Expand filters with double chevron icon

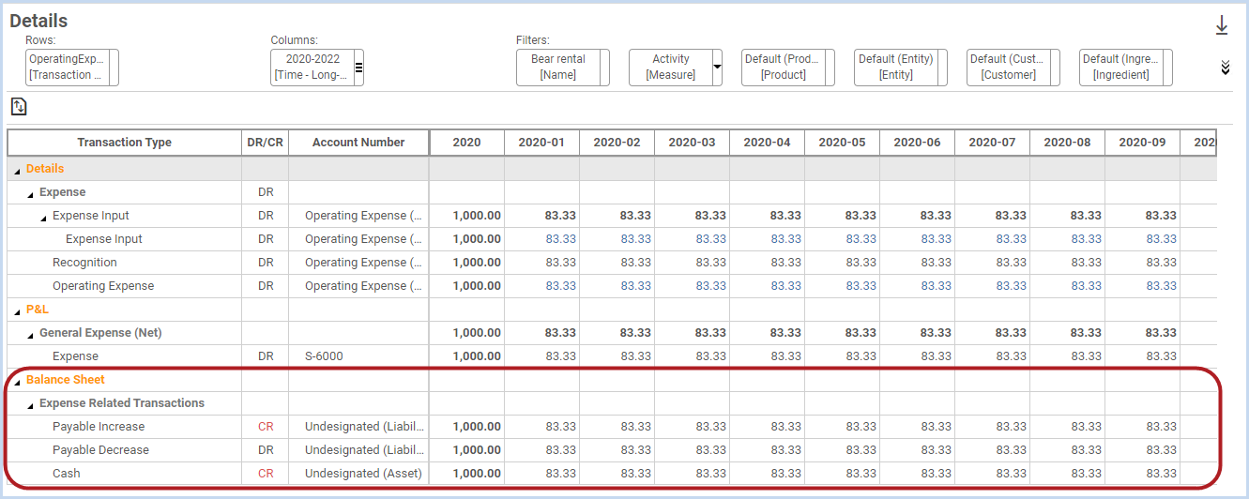point(1225,68)
